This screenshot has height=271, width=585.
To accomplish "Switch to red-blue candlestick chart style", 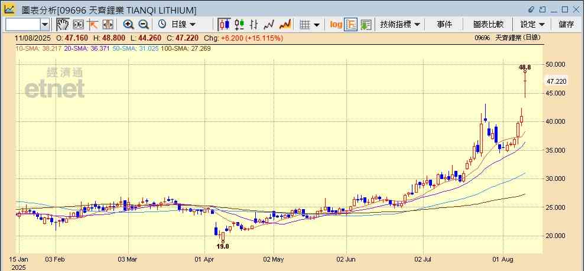I will pyautogui.click(x=224, y=25).
